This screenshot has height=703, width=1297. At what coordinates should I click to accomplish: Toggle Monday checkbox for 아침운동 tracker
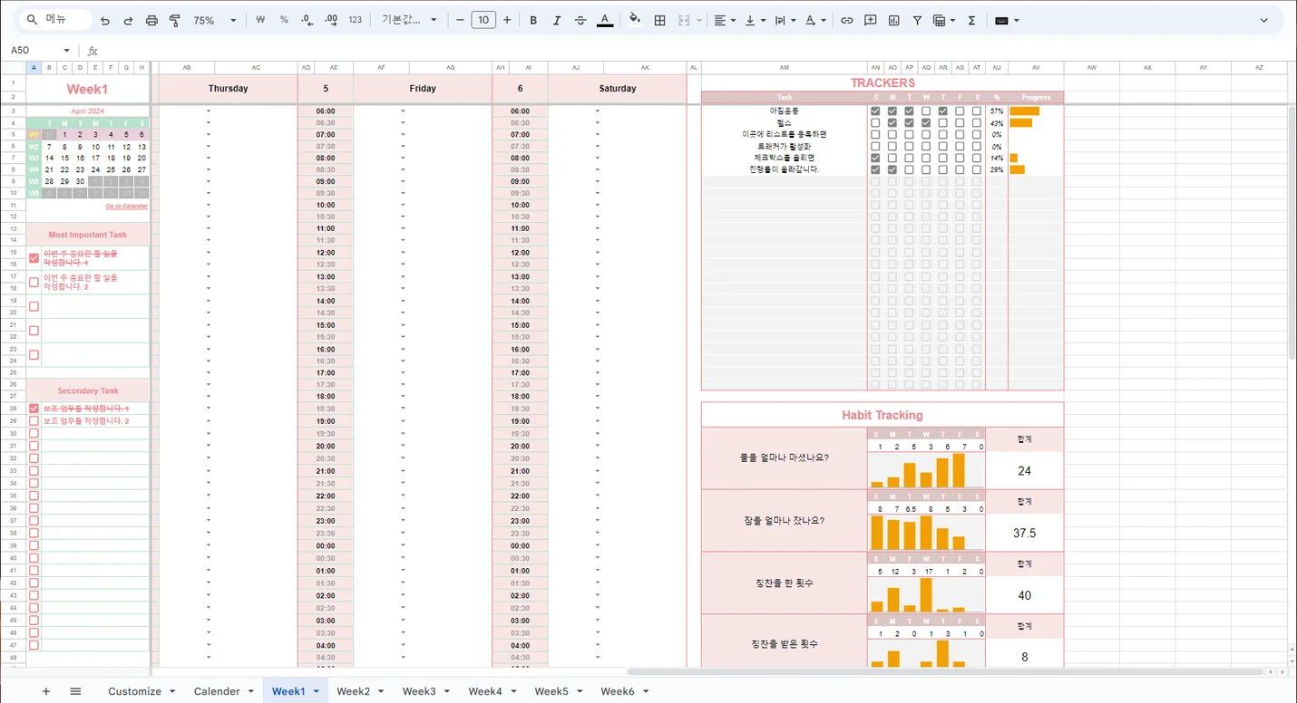892,111
